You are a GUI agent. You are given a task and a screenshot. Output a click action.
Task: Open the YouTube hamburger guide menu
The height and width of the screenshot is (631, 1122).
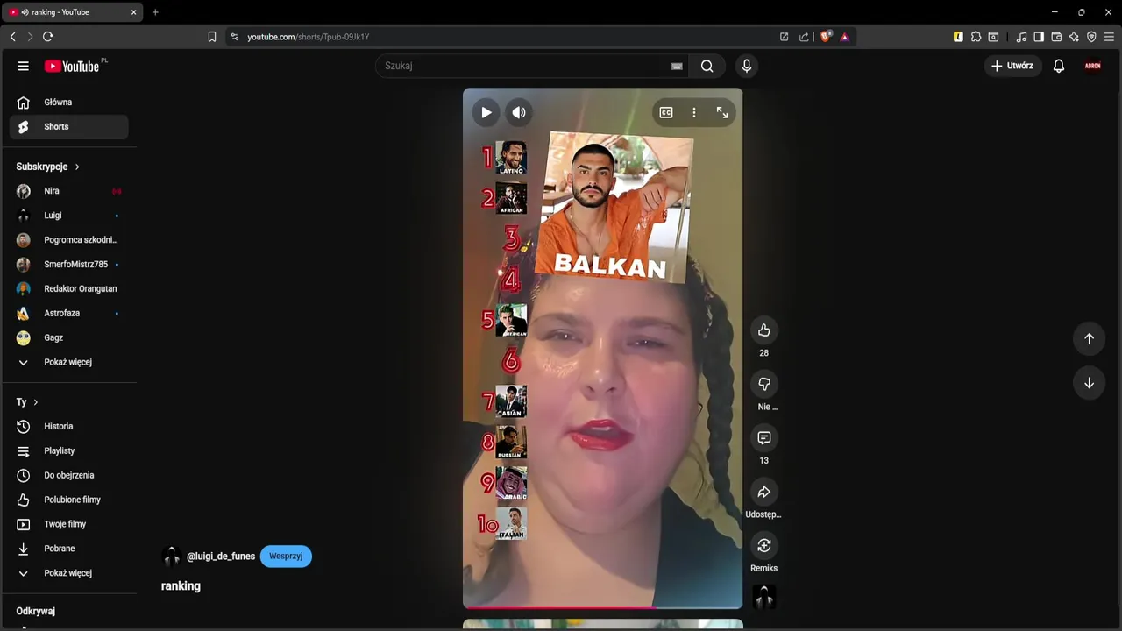coord(24,66)
